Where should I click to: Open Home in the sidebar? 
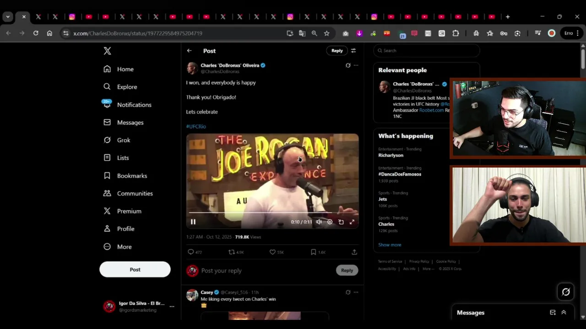(119, 69)
